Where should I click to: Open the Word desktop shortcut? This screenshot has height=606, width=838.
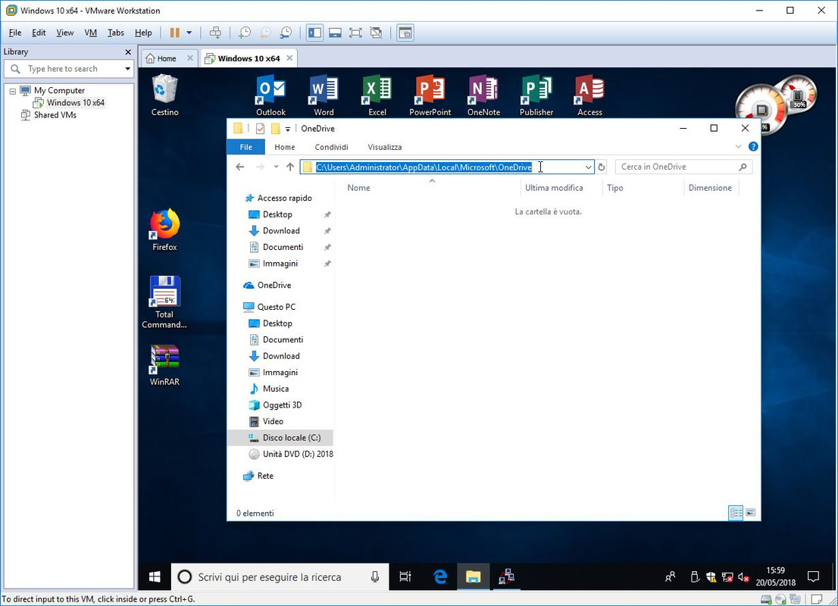(x=324, y=95)
